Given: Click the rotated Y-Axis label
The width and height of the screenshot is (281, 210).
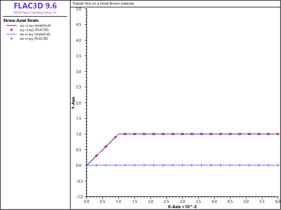Looking at the screenshot, I should tap(73, 103).
